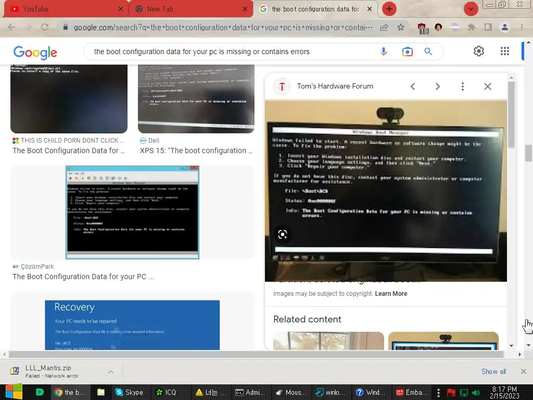Viewport: 533px width, 400px height.
Task: Toggle the browser side panel
Action: (488, 27)
